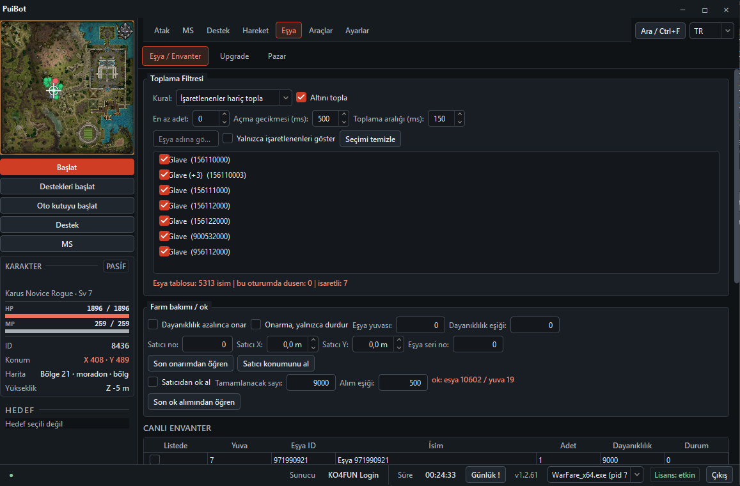The height and width of the screenshot is (486, 740).
Task: Enable Dayanıklılık azalınca onar checkbox
Action: point(153,324)
